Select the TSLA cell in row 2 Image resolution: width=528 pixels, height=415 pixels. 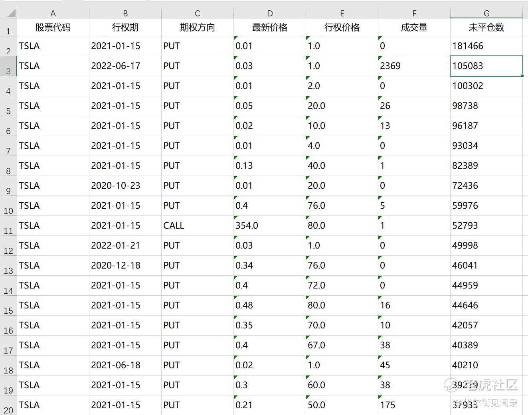tap(53, 46)
